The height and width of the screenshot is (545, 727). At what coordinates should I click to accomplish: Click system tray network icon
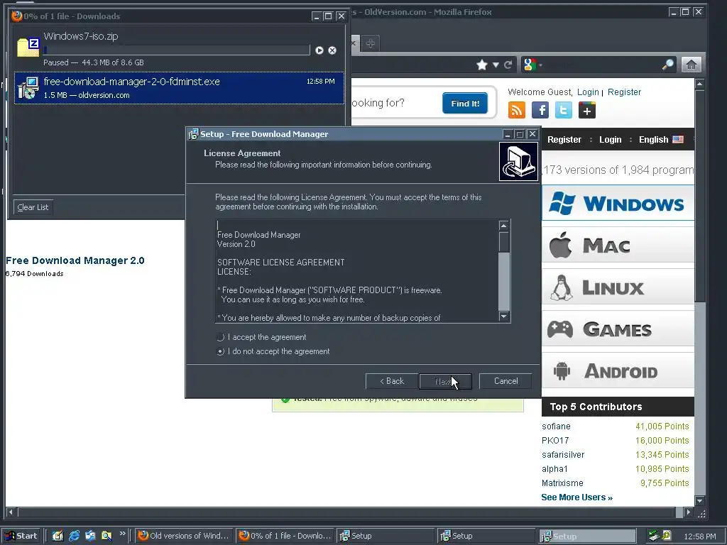pos(654,536)
